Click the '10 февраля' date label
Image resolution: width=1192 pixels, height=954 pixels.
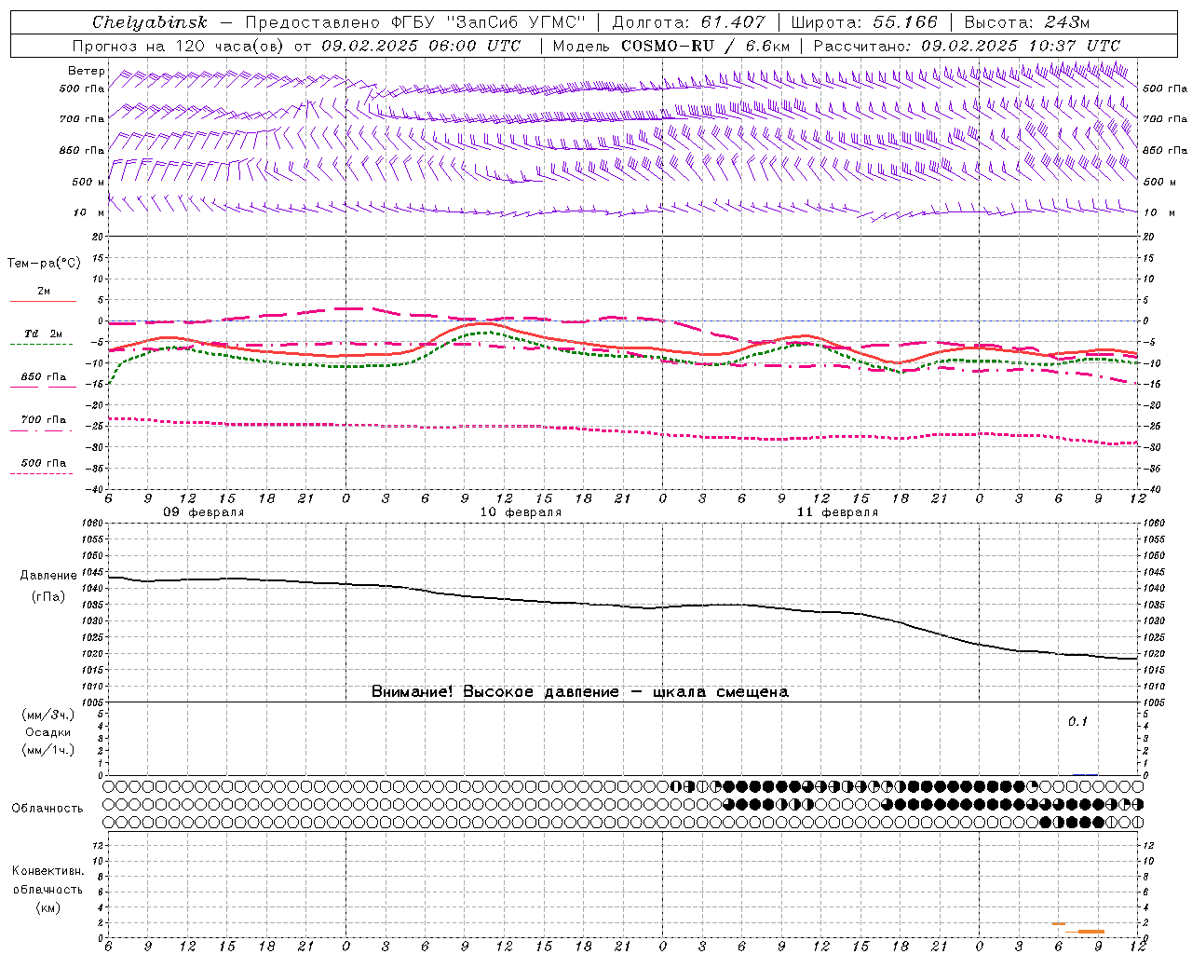[520, 512]
